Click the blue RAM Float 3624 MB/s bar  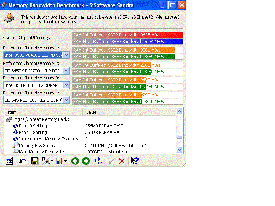(127, 41)
